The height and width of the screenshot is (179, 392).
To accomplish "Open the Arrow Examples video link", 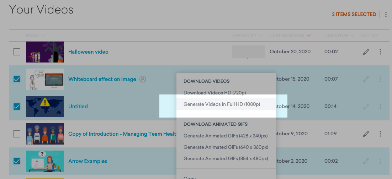I will click(x=88, y=161).
